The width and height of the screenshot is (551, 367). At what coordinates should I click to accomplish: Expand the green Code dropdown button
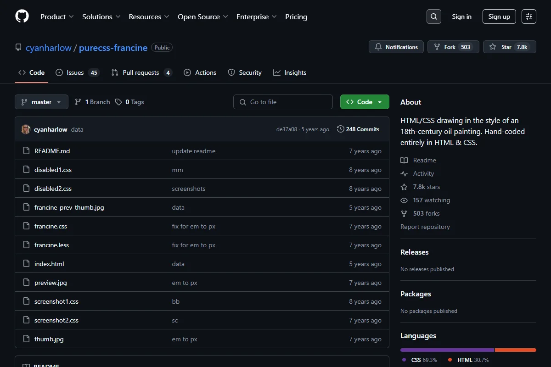(x=365, y=102)
